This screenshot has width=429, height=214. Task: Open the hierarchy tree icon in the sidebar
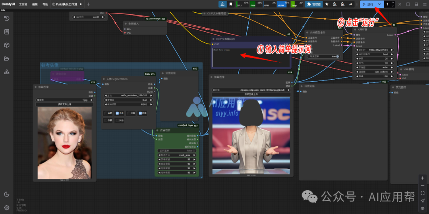click(7, 72)
